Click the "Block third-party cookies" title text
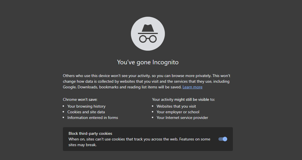 tap(90, 133)
